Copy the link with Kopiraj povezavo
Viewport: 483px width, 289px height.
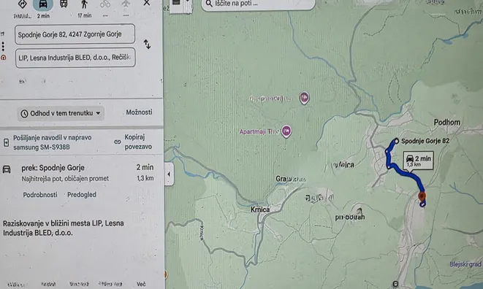(138, 142)
